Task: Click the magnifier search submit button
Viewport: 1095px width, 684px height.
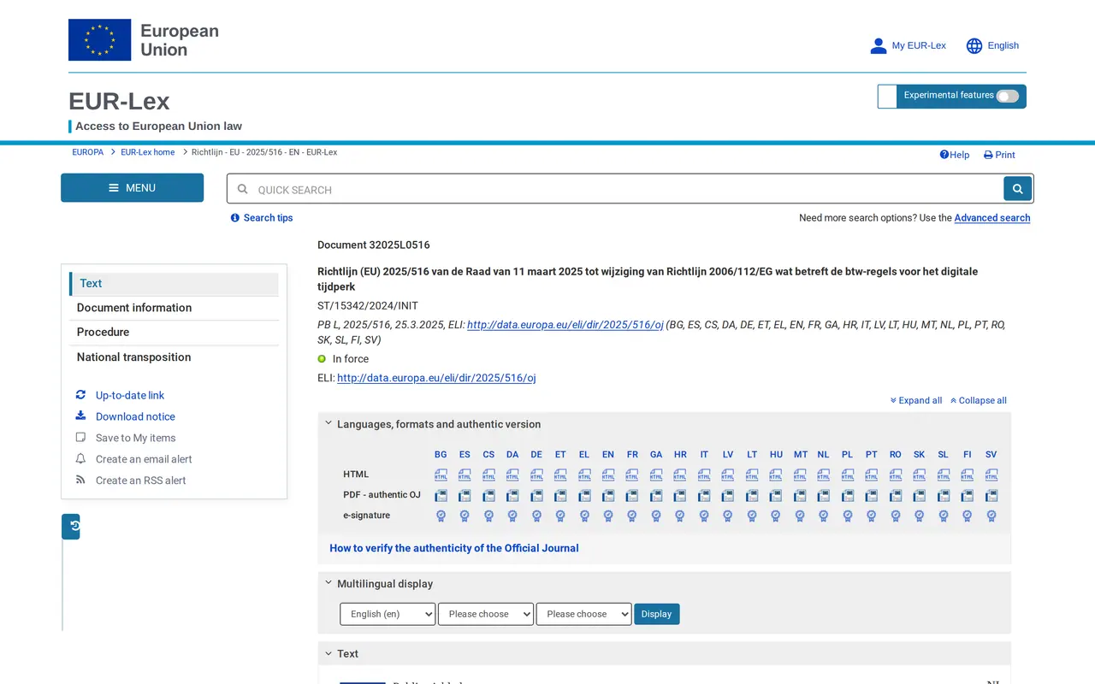Action: point(1017,189)
